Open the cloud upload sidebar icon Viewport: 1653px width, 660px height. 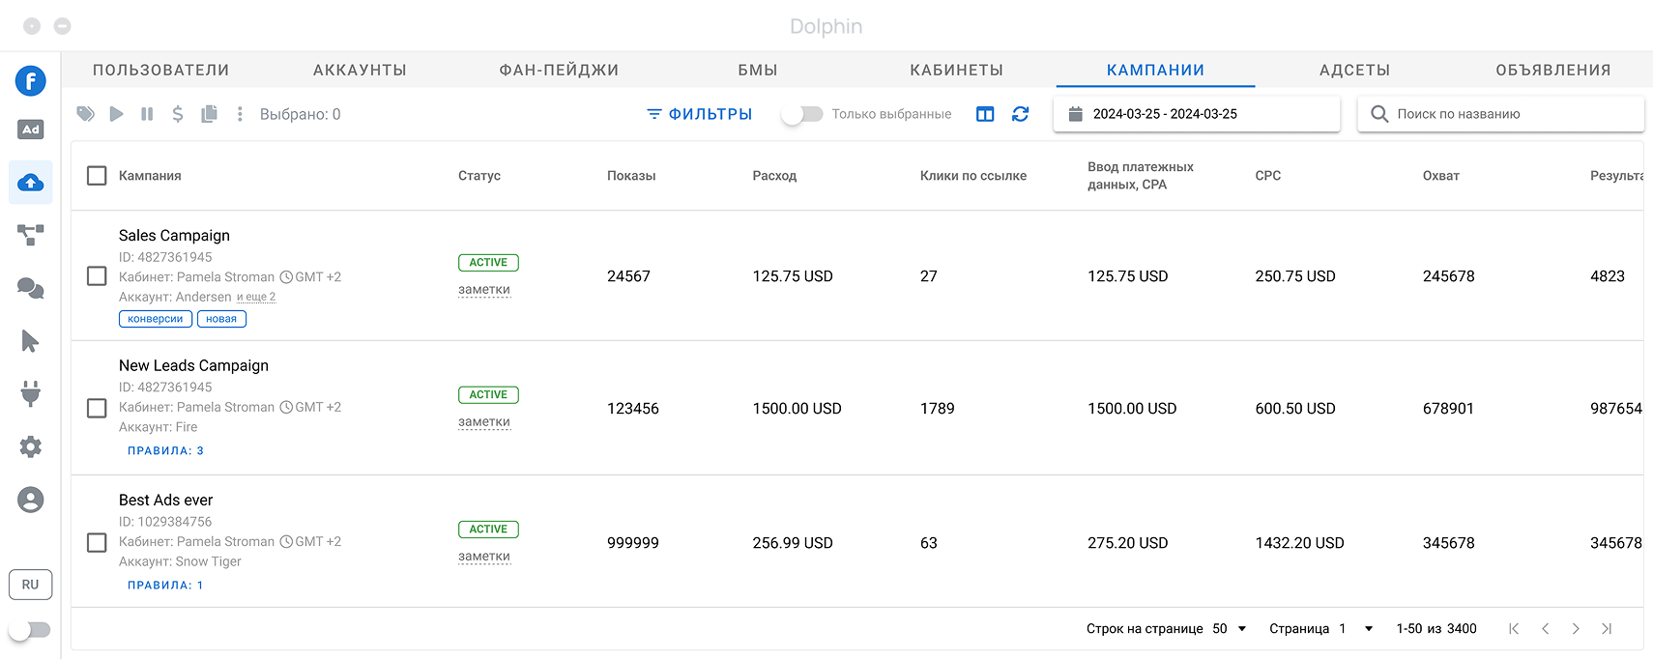click(x=31, y=183)
